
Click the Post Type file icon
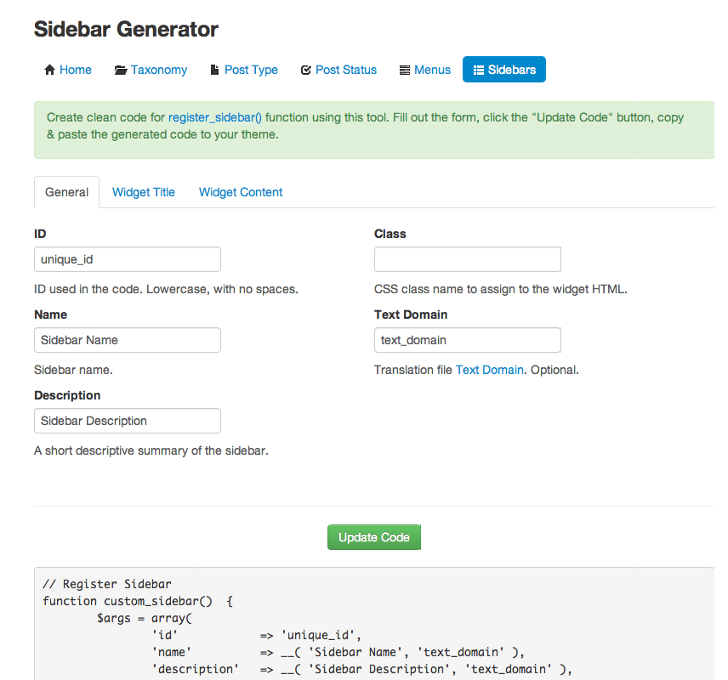215,70
